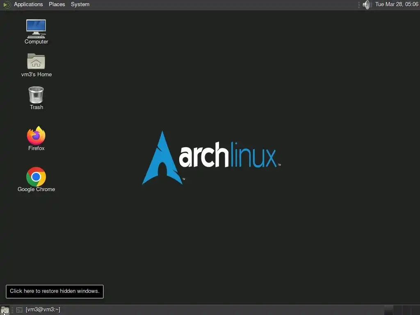Open the calendar from the Tue Mar 28 clock
The image size is (420, 315).
[397, 5]
